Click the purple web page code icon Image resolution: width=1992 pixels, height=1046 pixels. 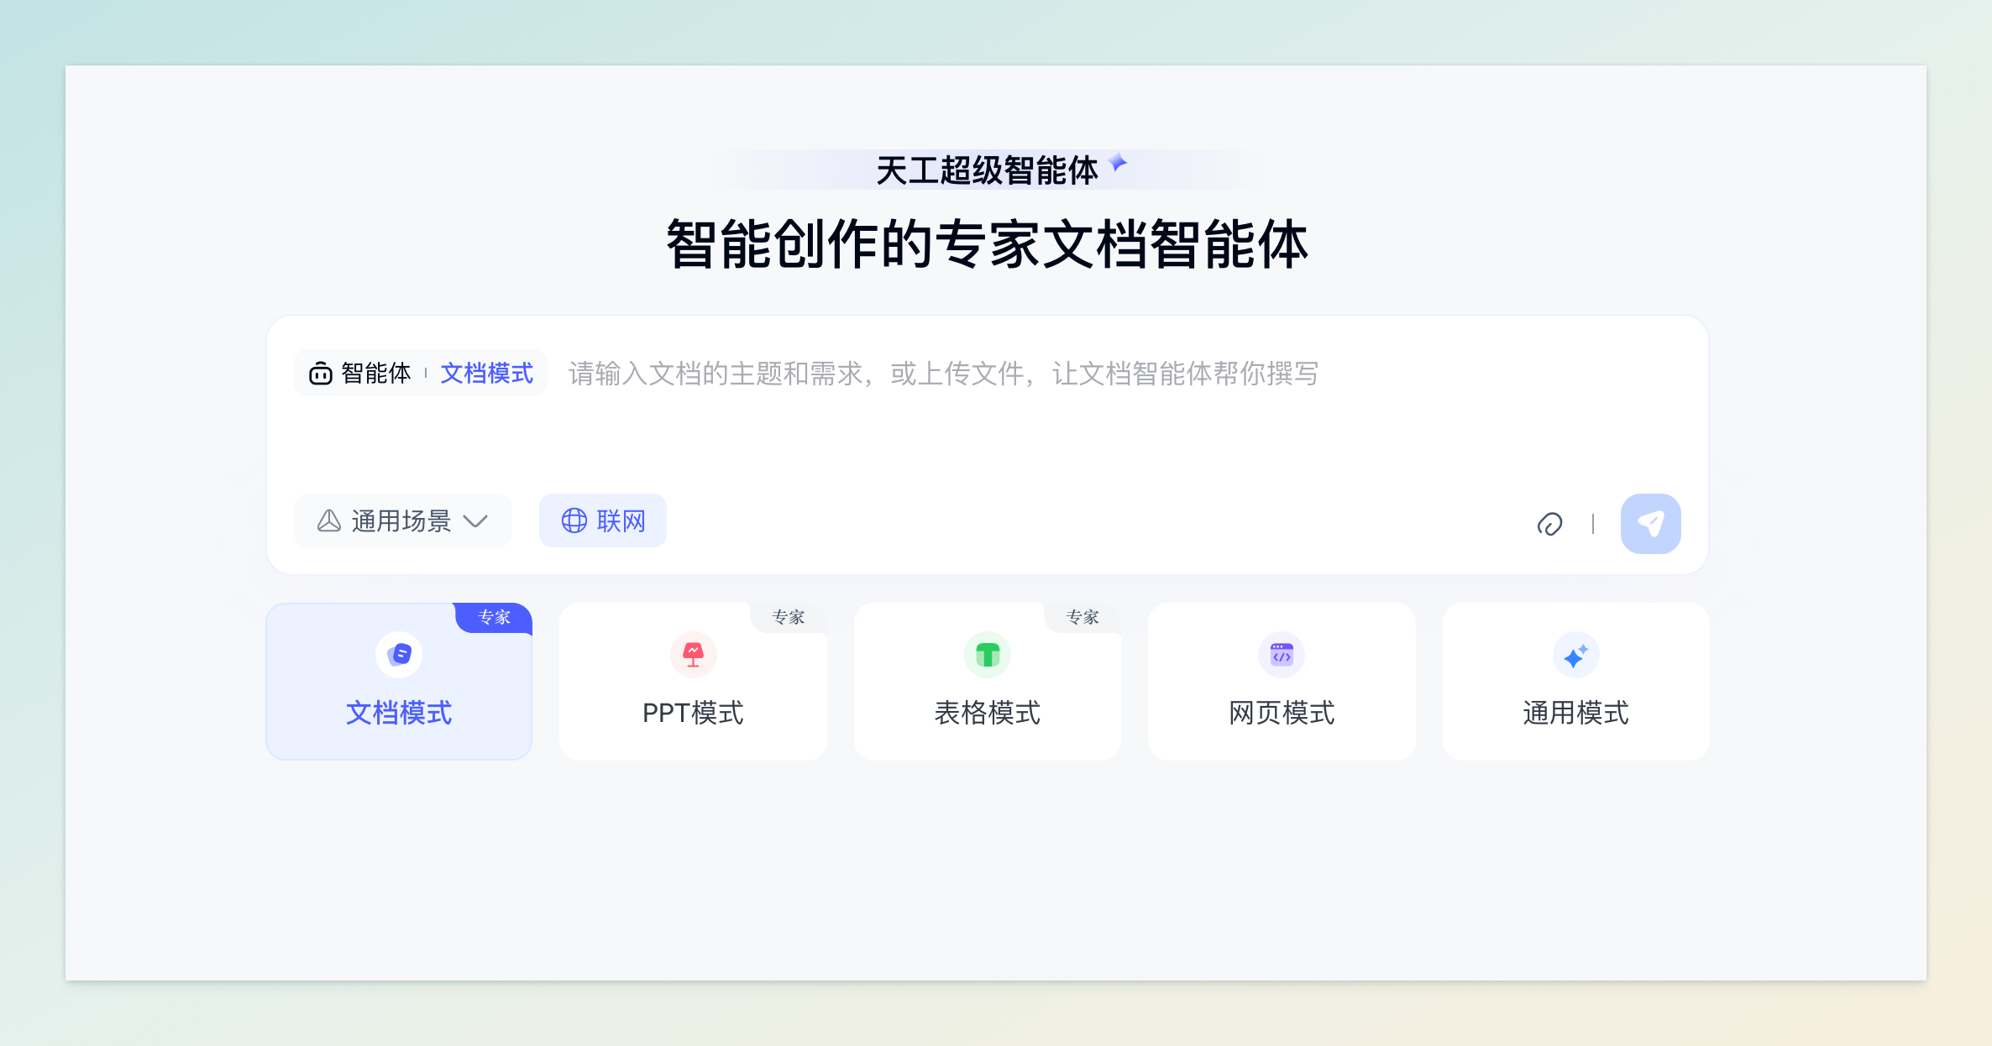click(1282, 654)
